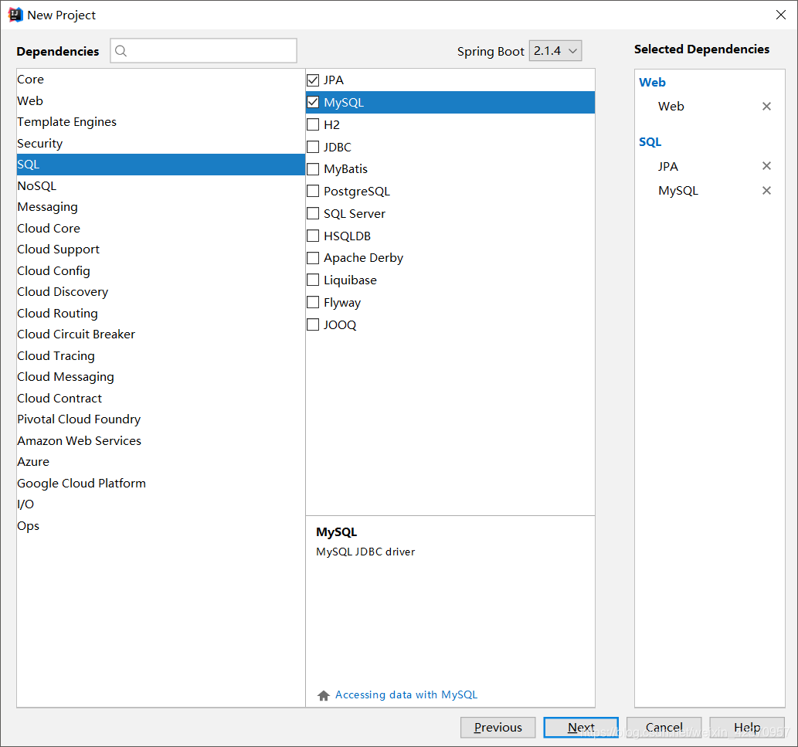Select the Messaging category
This screenshot has height=747, width=798.
(161, 207)
